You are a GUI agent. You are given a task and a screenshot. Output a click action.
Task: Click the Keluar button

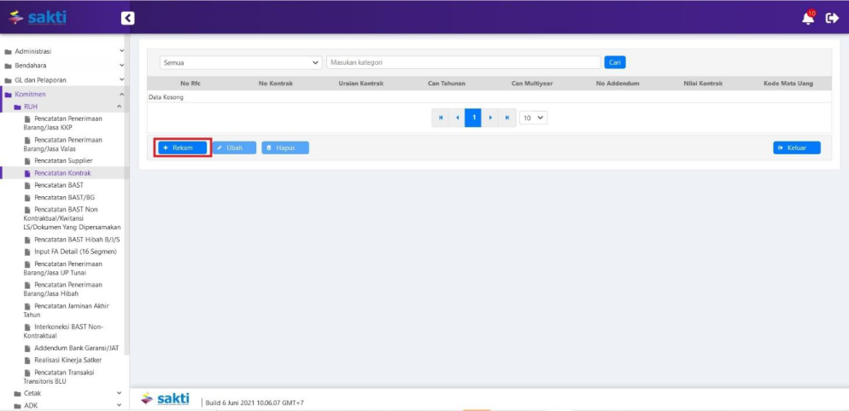coord(797,148)
